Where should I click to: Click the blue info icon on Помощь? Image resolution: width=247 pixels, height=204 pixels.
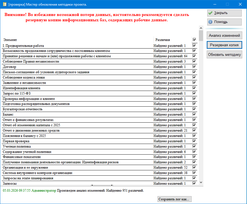[211, 22]
